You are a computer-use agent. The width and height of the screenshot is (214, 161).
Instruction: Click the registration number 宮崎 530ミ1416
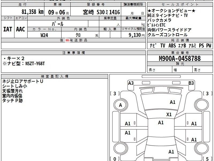101,12
